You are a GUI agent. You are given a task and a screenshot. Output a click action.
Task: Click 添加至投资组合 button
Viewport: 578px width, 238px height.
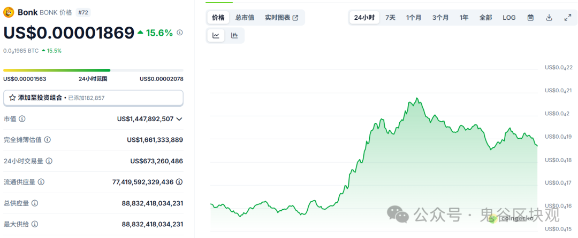(93, 98)
